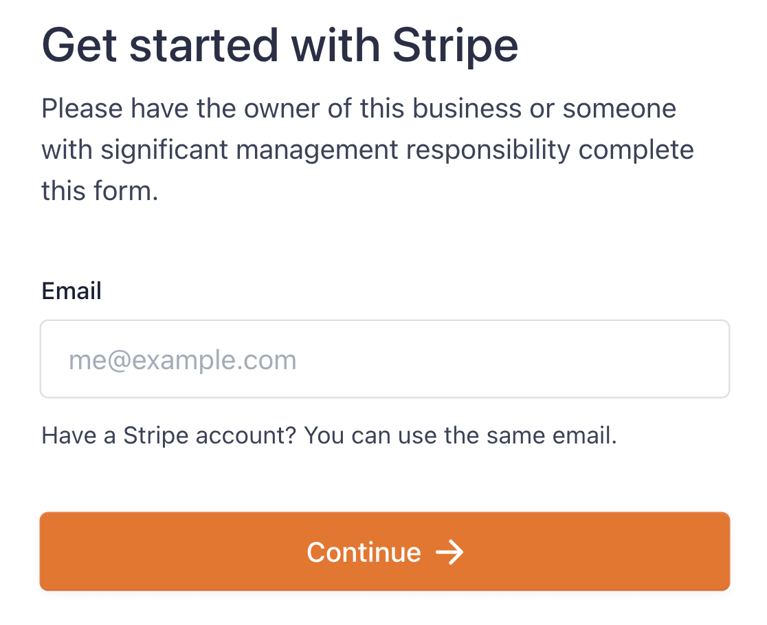767x625 pixels.
Task: Click "You can use the same email" sentence
Action: [460, 435]
